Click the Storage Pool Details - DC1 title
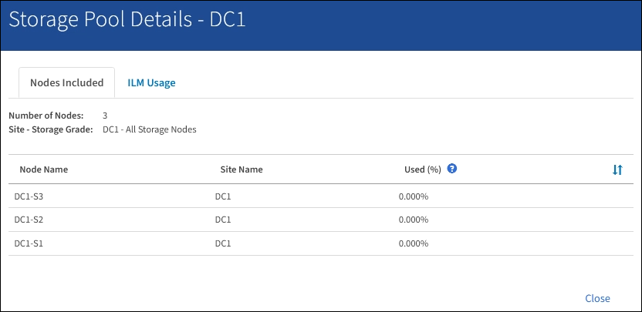 [127, 20]
